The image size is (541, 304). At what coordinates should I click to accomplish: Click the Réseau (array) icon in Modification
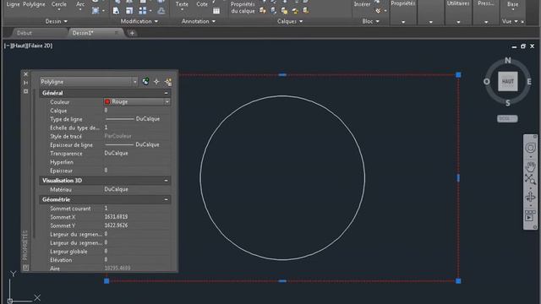coord(143,11)
